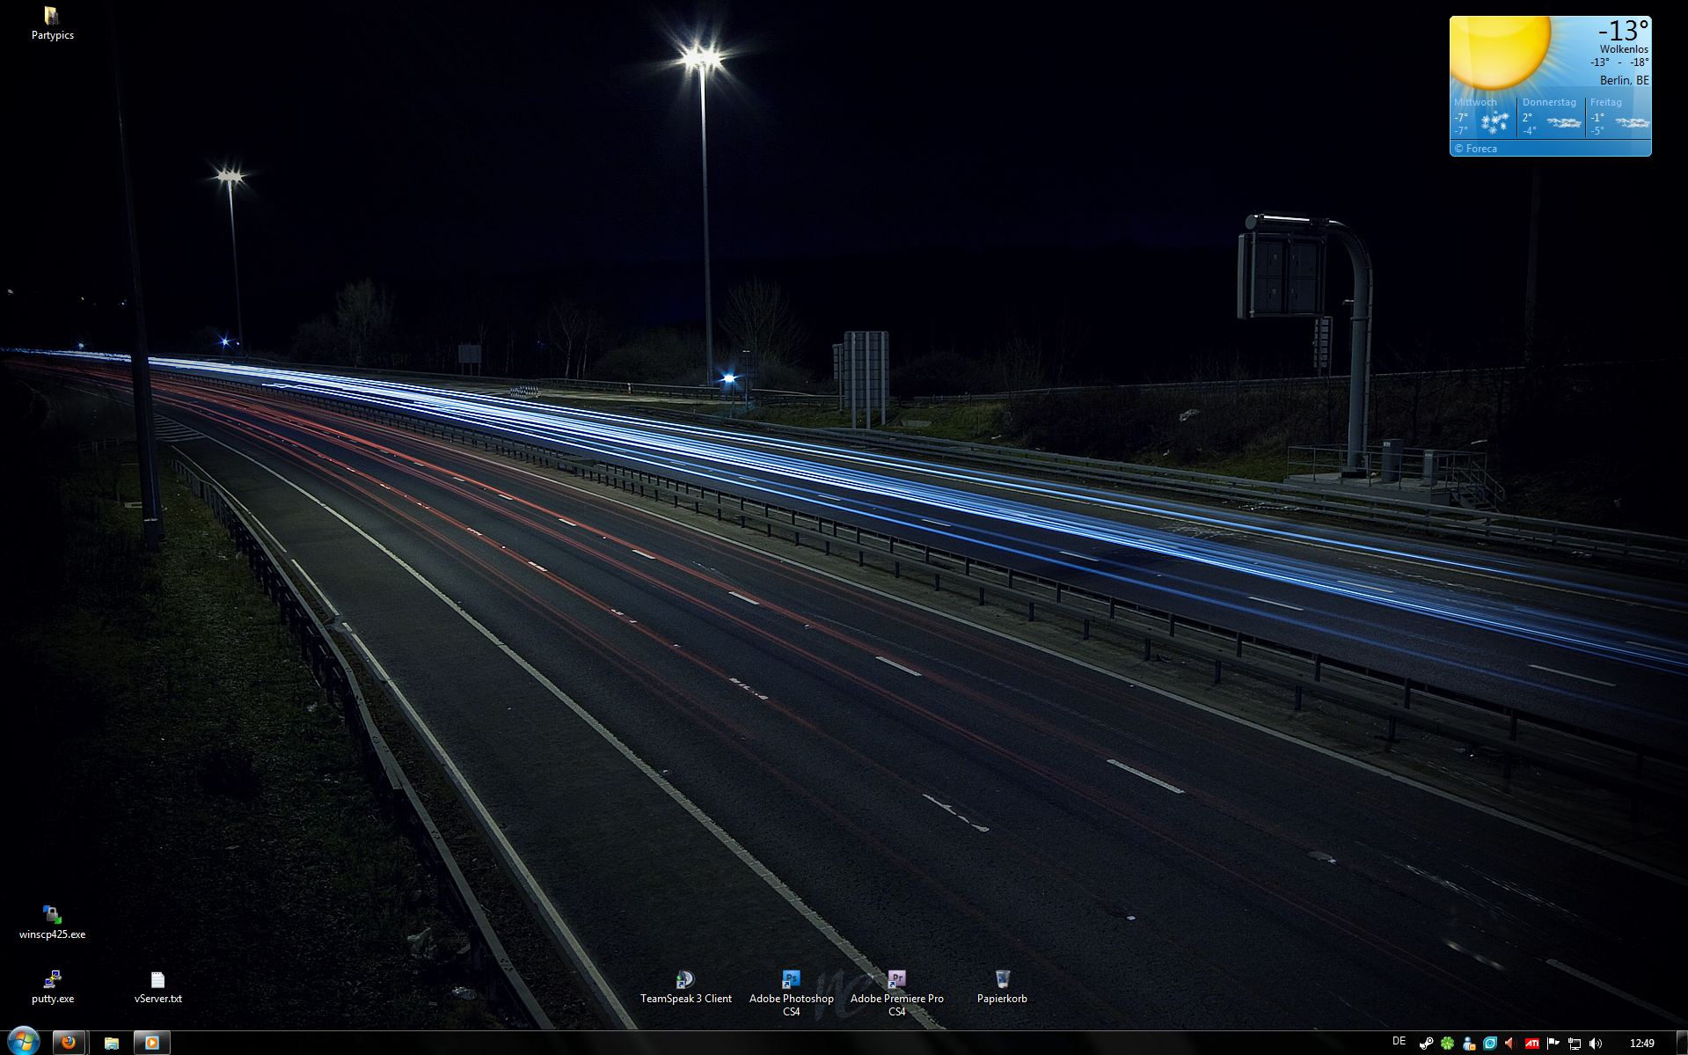Open Windows Media Player taskbar button
The height and width of the screenshot is (1055, 1688).
coord(151,1043)
